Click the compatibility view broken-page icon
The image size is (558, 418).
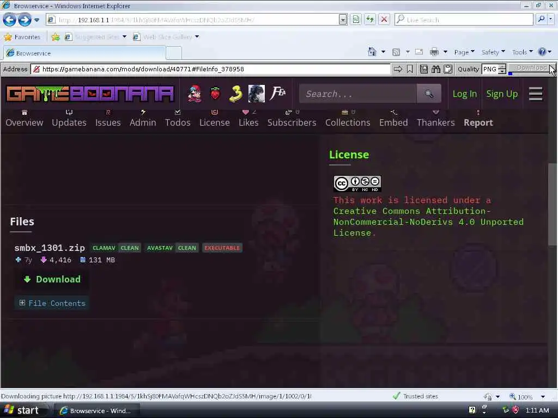[x=356, y=20]
